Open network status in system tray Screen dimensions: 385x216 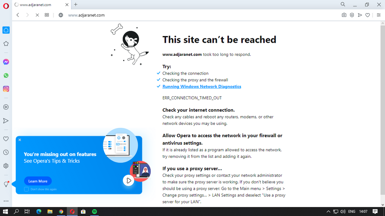pyautogui.click(x=335, y=211)
